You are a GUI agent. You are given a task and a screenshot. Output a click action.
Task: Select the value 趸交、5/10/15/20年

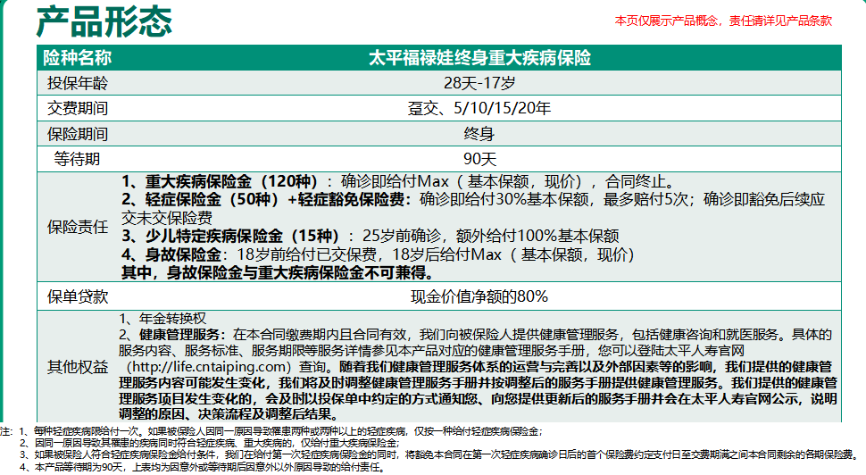pyautogui.click(x=479, y=108)
